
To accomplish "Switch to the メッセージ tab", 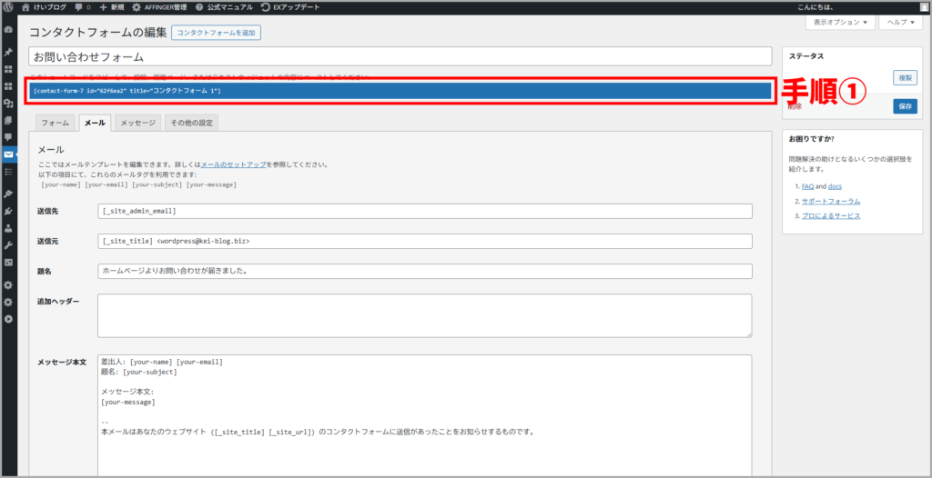I will pyautogui.click(x=137, y=123).
